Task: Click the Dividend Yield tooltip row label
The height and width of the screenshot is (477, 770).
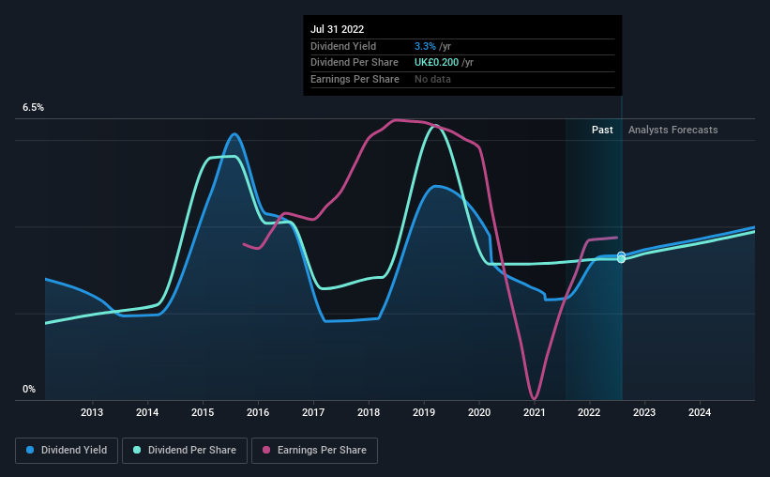Action: coord(343,46)
